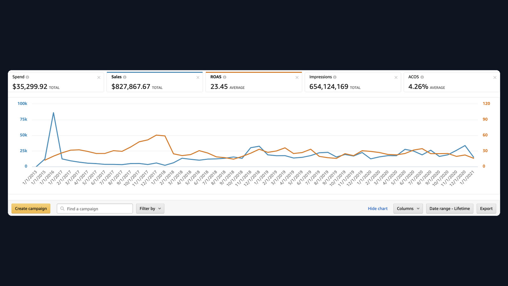
Task: Remove the ACOS metric card
Action: pyautogui.click(x=495, y=78)
